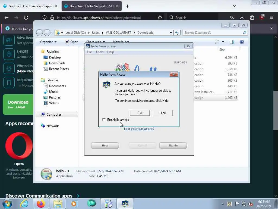278x209 pixels.
Task: Select Computer in navigation pane
Action: 53,115
